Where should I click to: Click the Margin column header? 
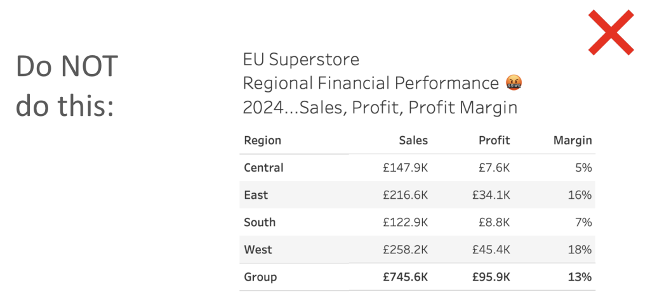point(573,141)
